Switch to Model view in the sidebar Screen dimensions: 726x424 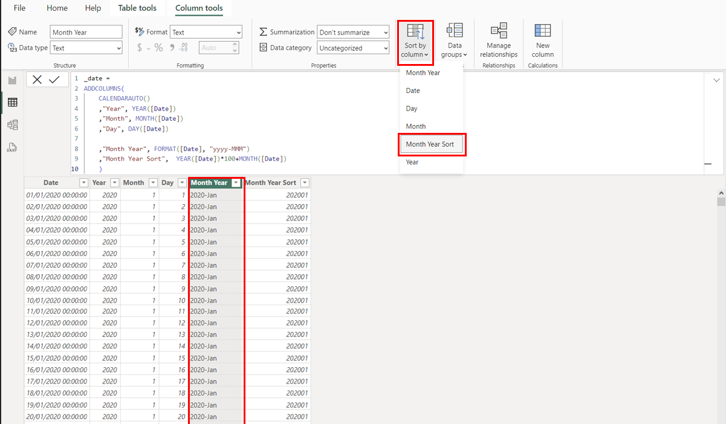click(12, 125)
